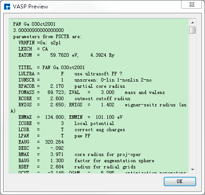The image size is (205, 195).
Task: Click the value 4.3924 Ry
Action: pos(102,55)
